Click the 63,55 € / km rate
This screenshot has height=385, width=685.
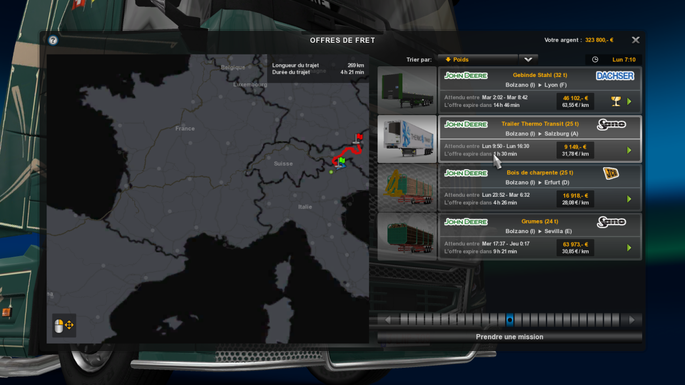[575, 105]
